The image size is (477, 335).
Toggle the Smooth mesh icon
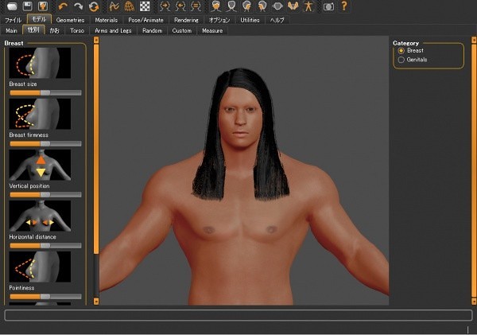coord(114,6)
